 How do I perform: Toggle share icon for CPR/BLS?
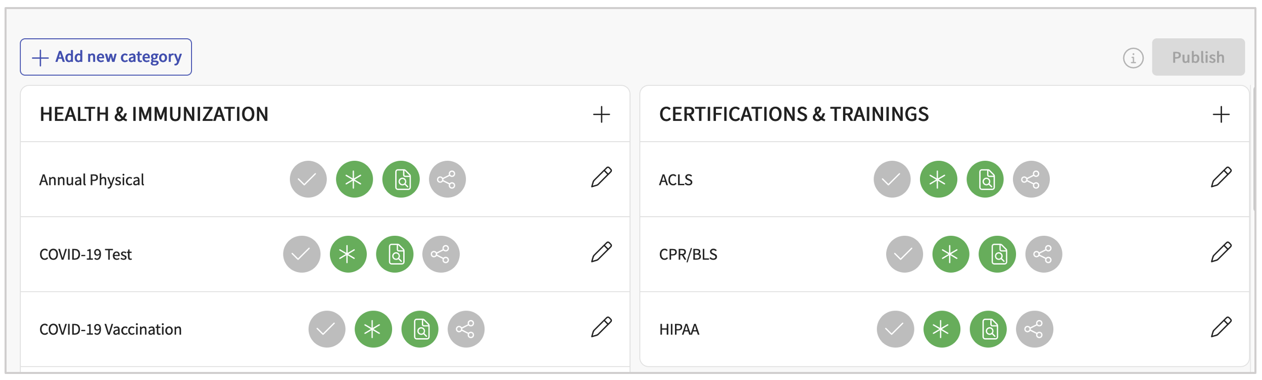1043,255
